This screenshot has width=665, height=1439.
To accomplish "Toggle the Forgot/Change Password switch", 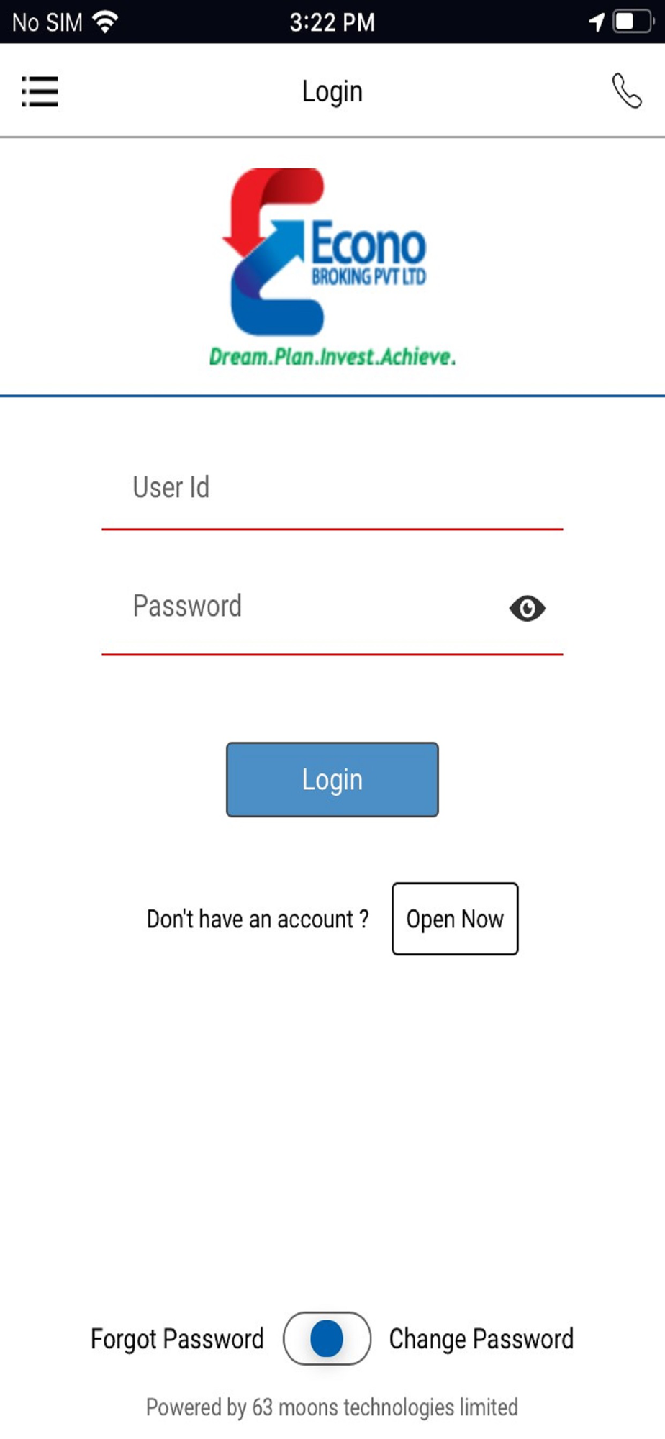I will pyautogui.click(x=327, y=1338).
